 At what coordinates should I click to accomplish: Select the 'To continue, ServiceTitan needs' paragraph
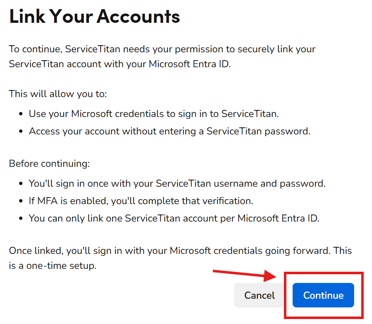click(162, 56)
